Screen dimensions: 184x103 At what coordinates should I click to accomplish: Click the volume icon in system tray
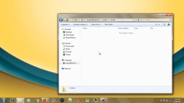(x=167, y=100)
